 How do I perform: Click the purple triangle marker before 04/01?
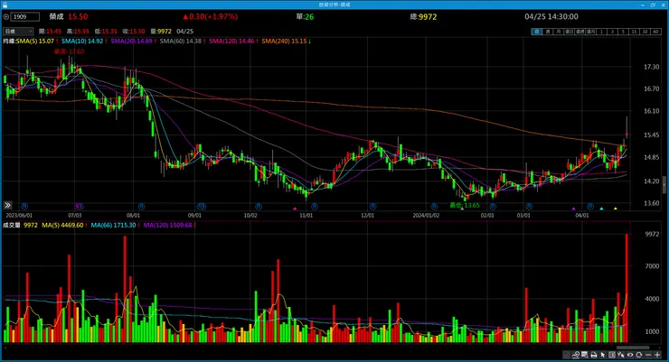pos(573,209)
